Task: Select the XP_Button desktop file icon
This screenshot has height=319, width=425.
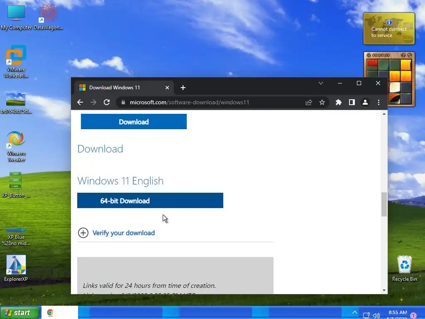Action: (16, 184)
